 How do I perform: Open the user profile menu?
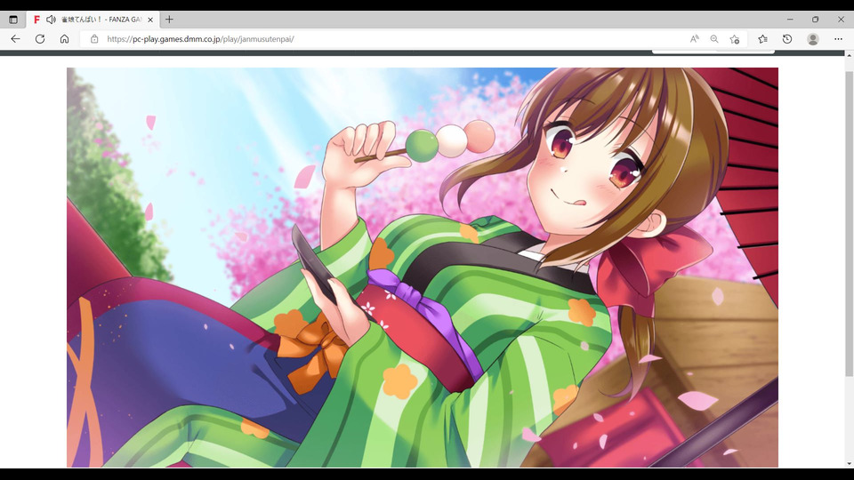(x=812, y=39)
